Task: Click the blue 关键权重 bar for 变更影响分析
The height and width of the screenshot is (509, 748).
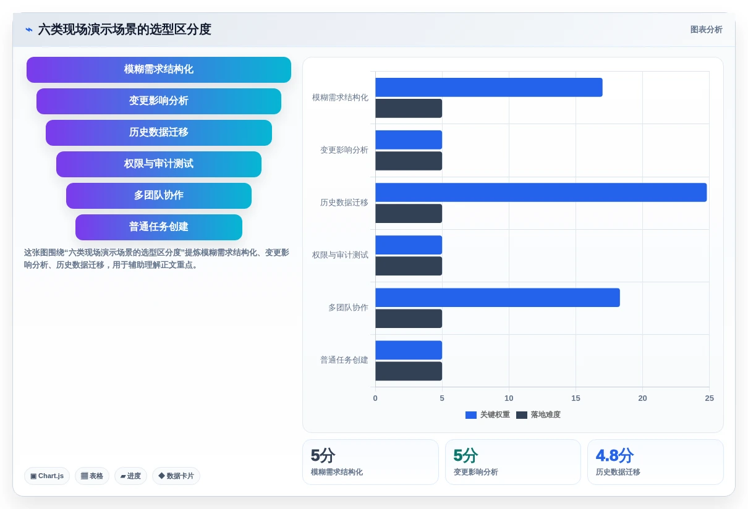Action: 409,140
